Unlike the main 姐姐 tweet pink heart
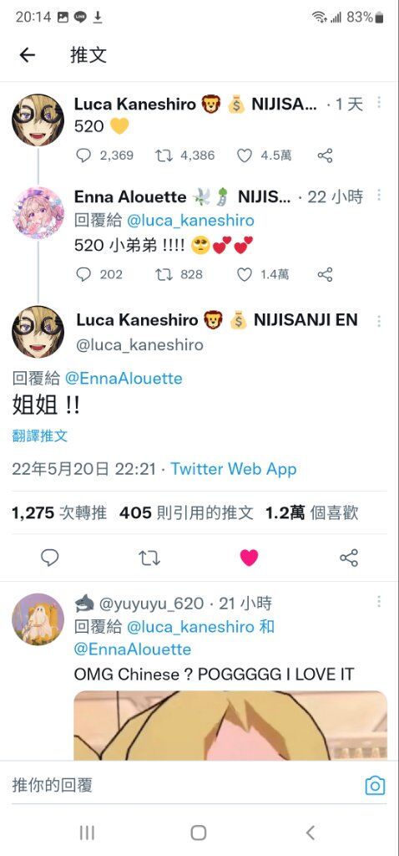 coord(249,558)
